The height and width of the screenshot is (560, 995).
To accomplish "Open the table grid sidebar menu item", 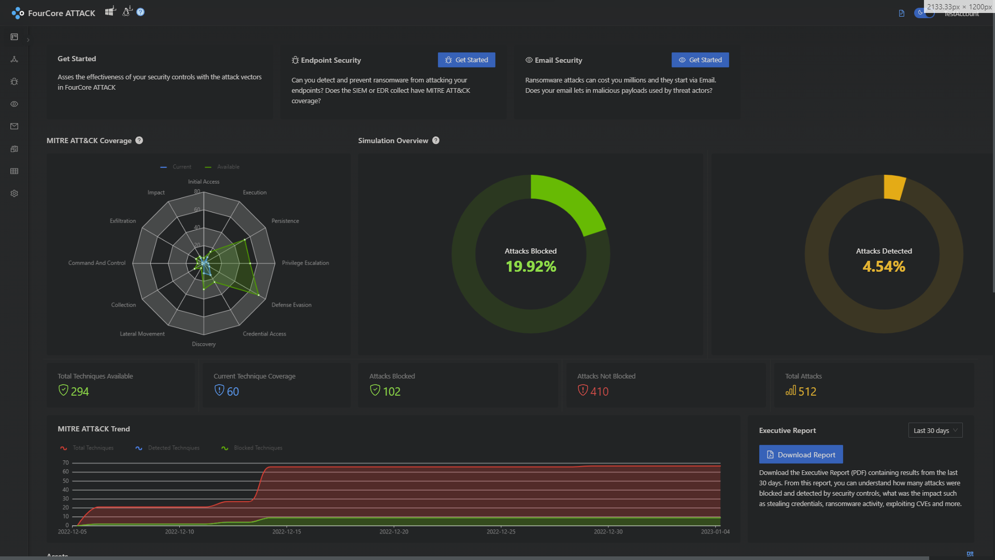I will [x=14, y=171].
